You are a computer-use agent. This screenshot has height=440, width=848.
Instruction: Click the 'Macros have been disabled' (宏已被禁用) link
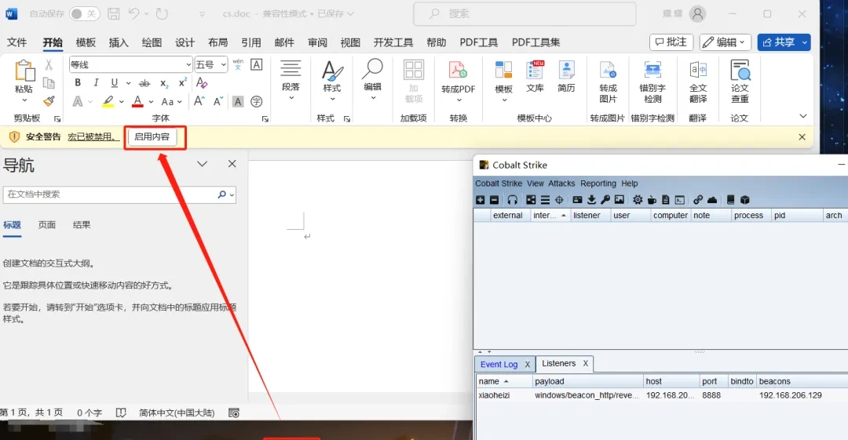pos(93,136)
